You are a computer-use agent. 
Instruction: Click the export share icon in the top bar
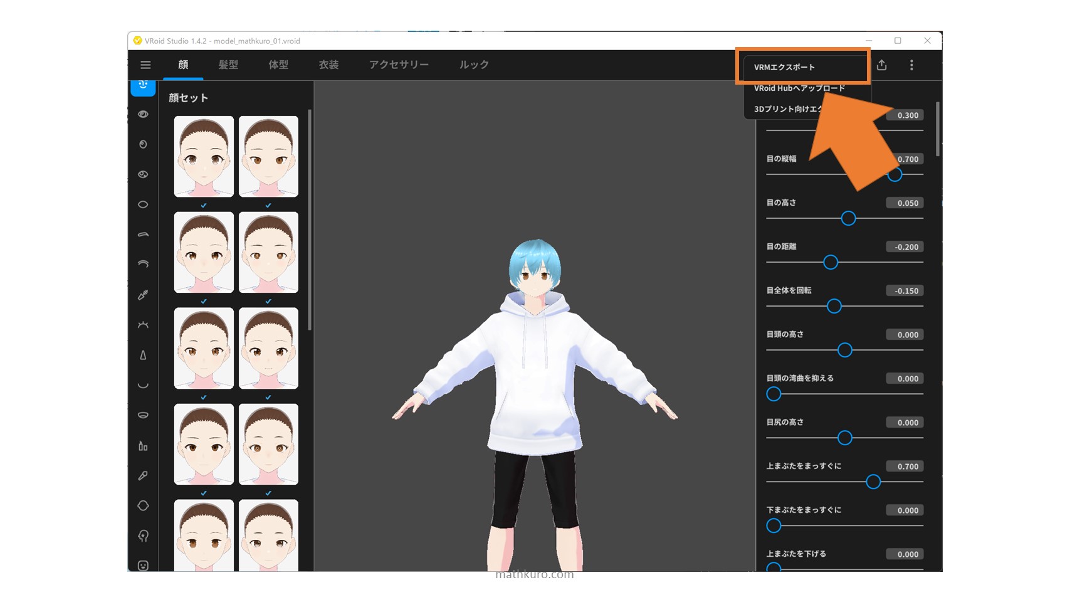882,65
